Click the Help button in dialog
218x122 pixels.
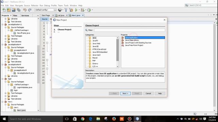pos(160,94)
